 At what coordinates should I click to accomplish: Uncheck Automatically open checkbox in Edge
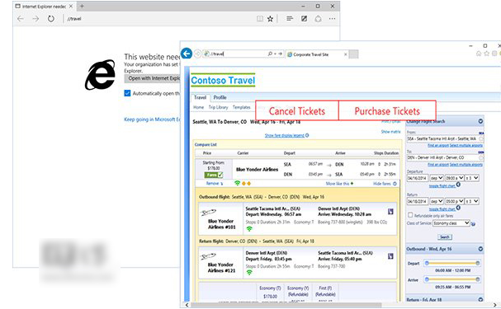click(x=127, y=93)
